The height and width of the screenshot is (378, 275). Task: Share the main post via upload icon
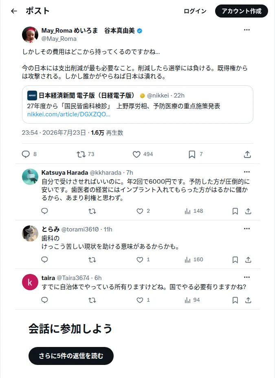point(247,154)
